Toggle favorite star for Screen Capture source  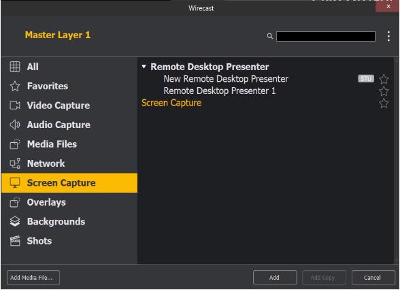pos(384,103)
